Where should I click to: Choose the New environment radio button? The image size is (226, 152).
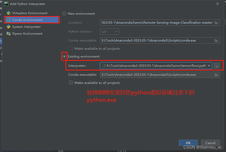64,14
